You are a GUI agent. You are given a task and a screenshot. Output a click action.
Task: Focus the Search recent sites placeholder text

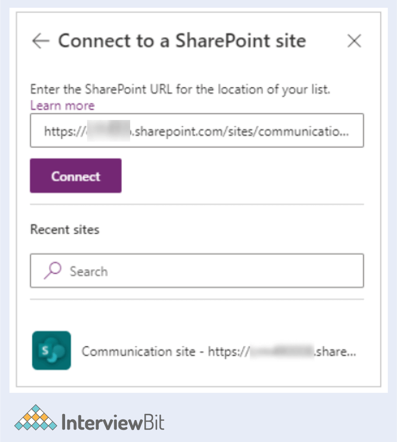pyautogui.click(x=89, y=272)
